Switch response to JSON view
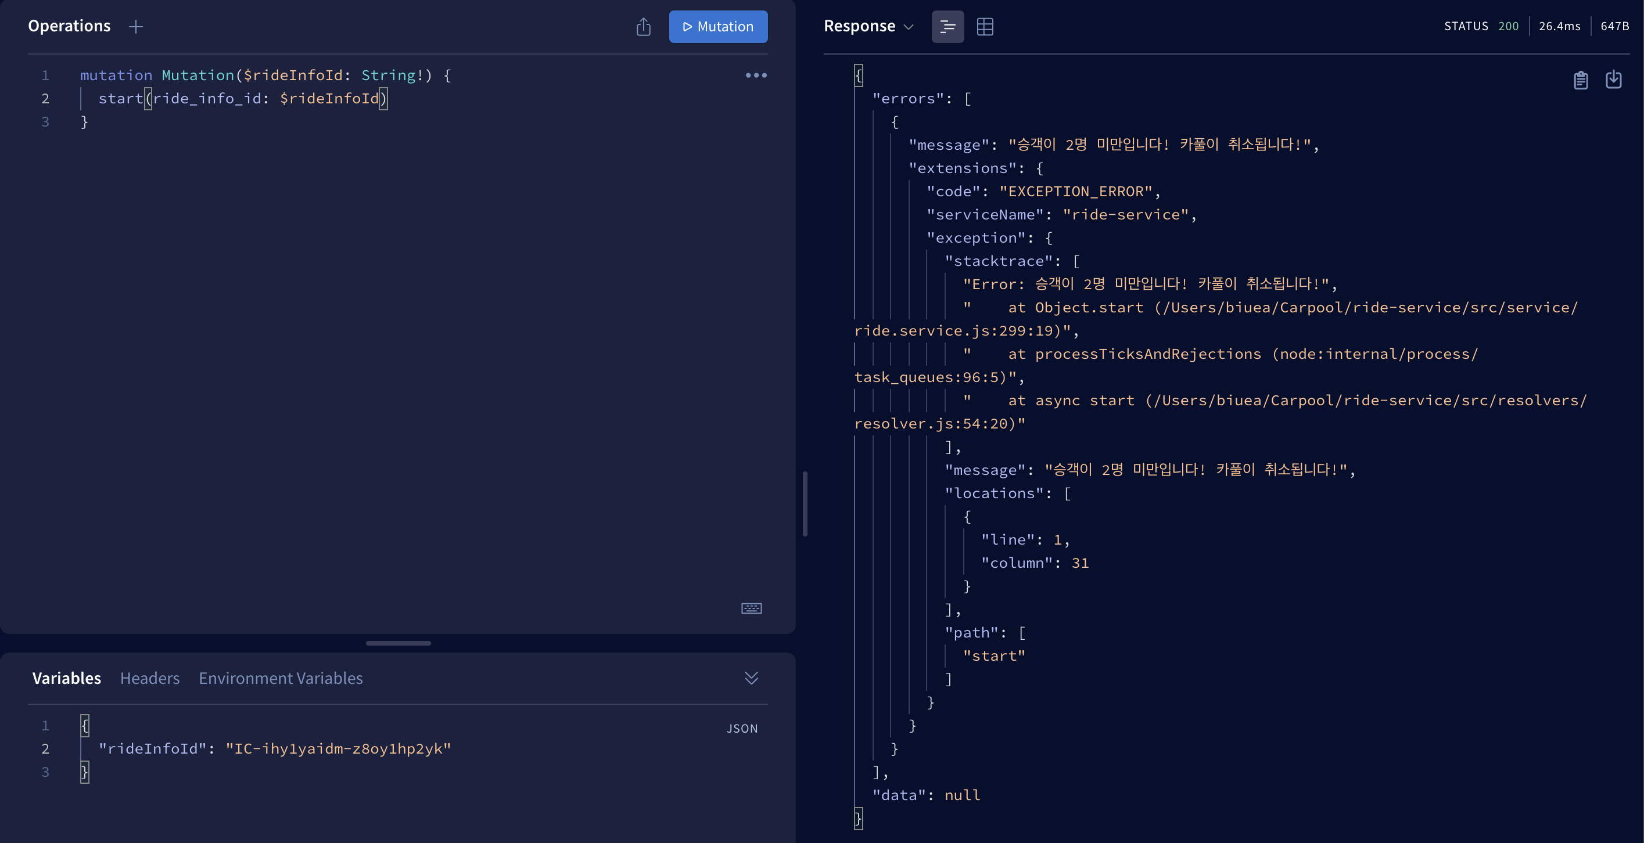1644x843 pixels. coord(947,27)
